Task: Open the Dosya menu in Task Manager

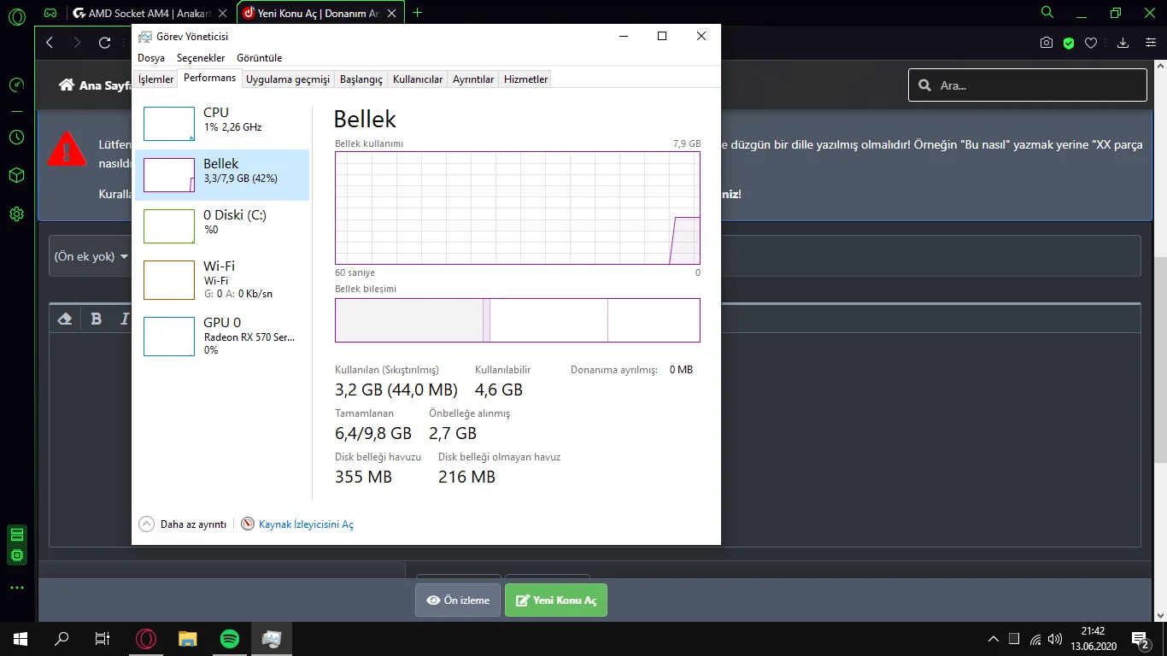Action: pos(151,58)
